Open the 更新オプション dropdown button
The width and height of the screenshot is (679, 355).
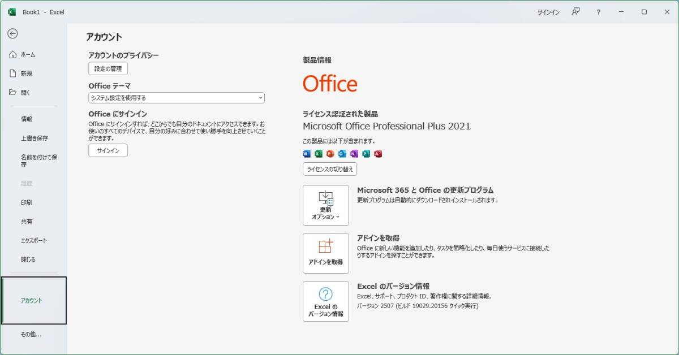[x=326, y=205]
